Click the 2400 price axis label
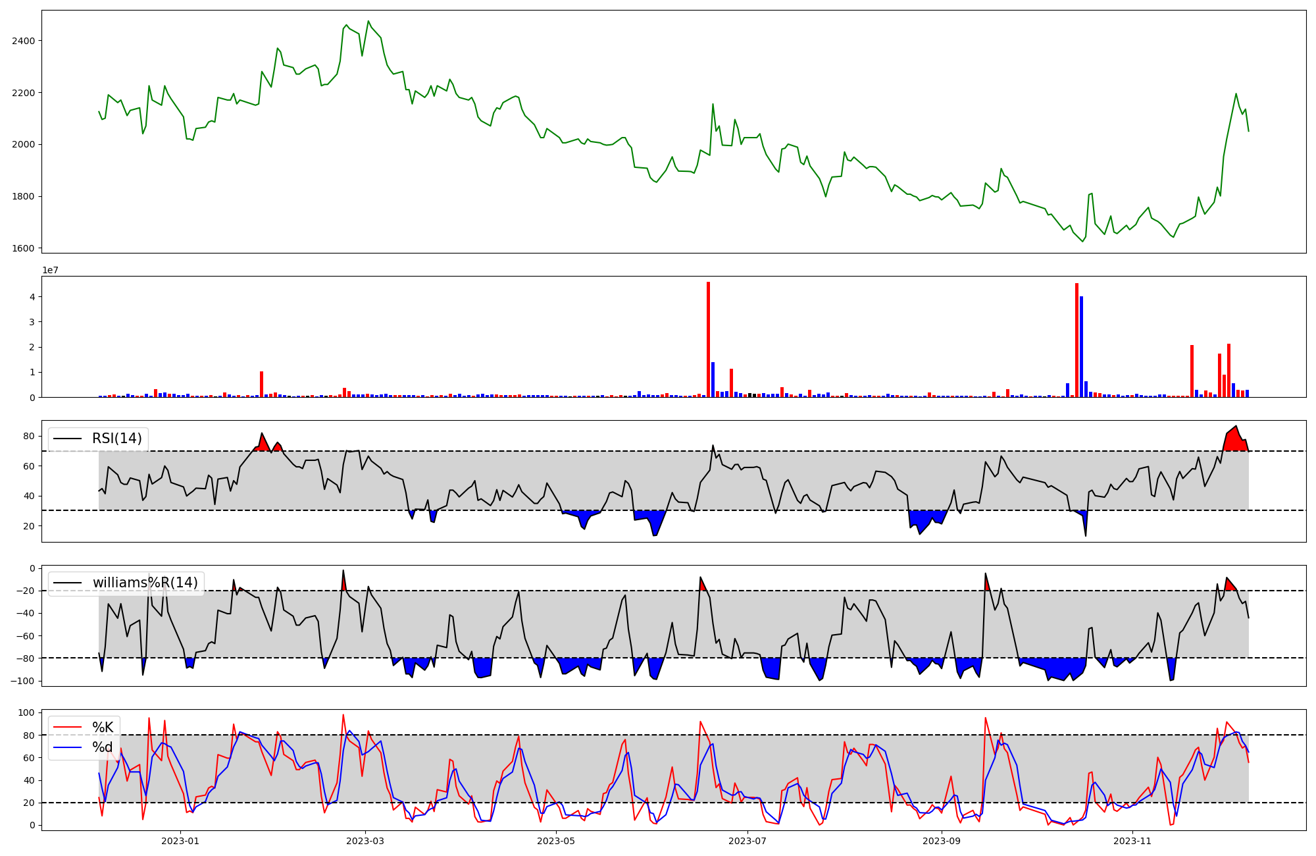The height and width of the screenshot is (856, 1316). click(24, 41)
